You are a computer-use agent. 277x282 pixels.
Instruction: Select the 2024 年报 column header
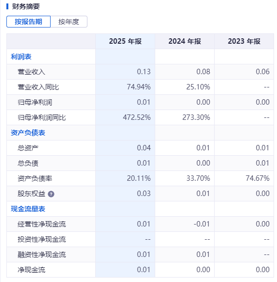coord(185,41)
